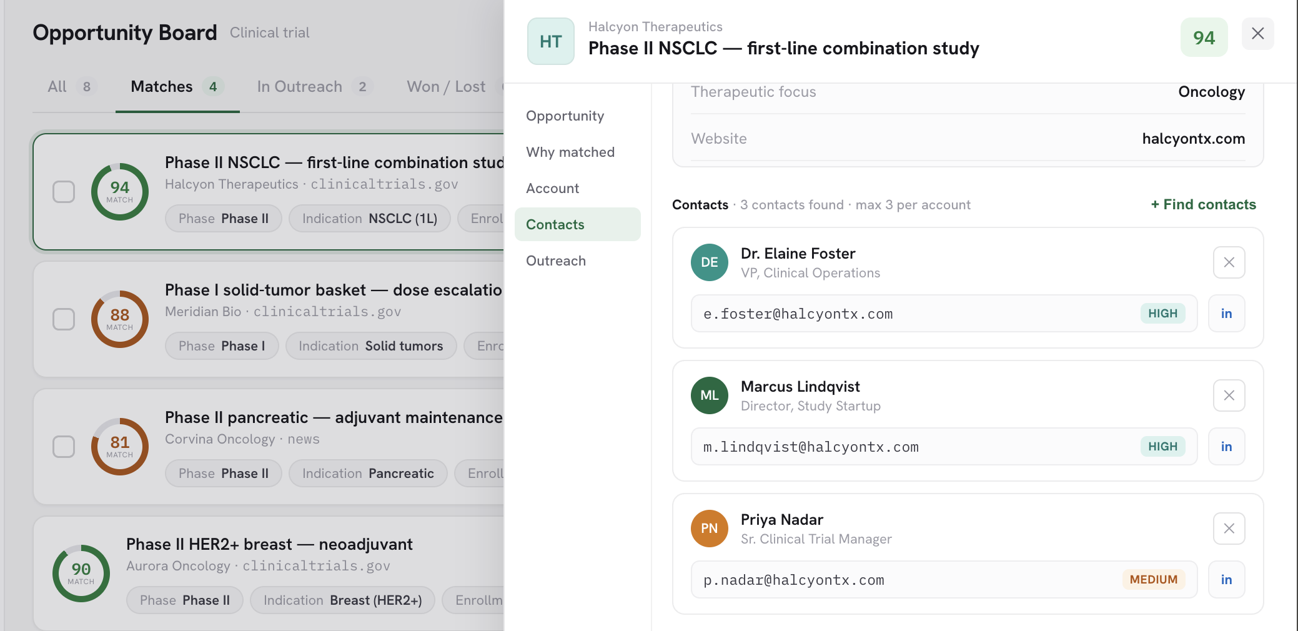Click email p.nadar@halcyontx.com

click(x=793, y=580)
